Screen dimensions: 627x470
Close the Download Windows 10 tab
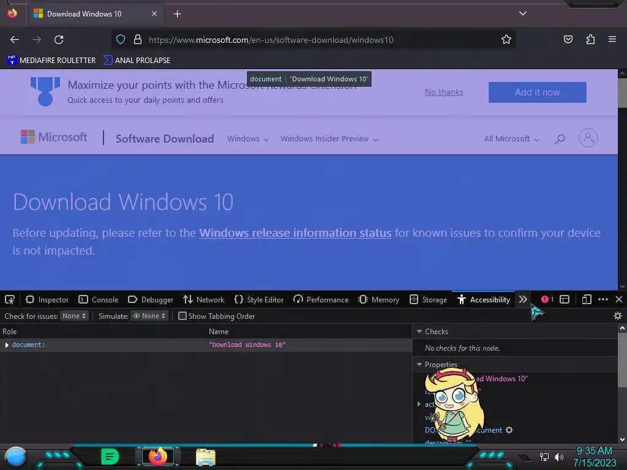(x=154, y=13)
